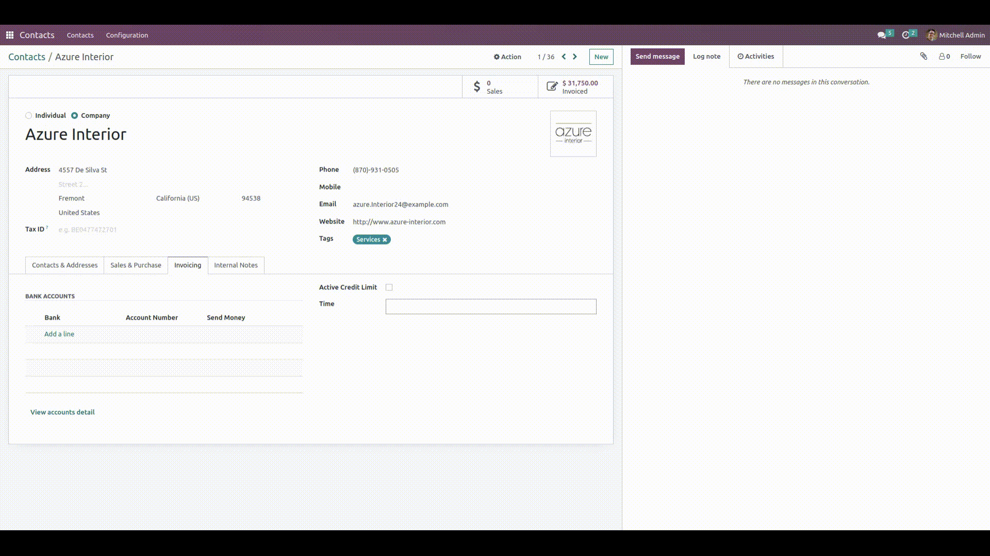
Task: Click into the Time input field
Action: 490,307
